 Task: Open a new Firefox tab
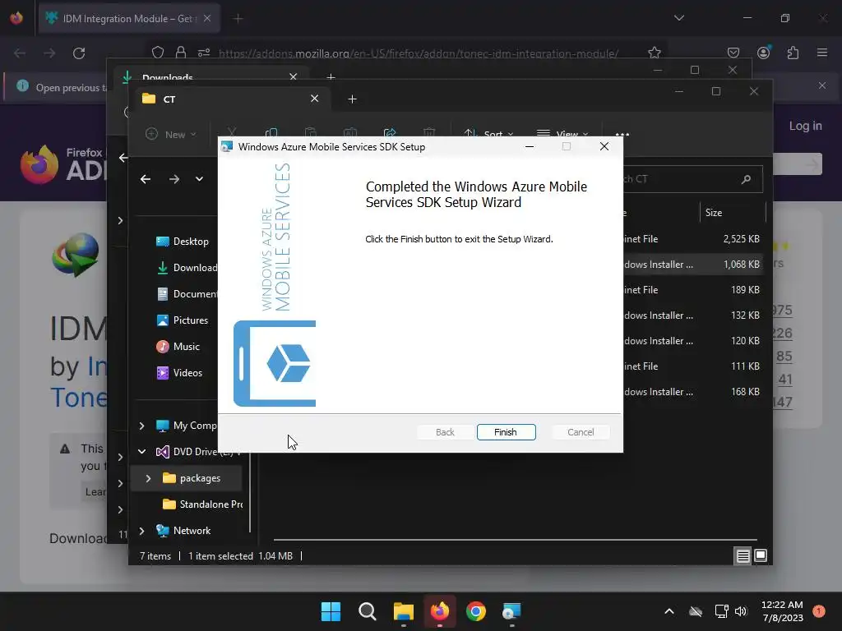click(238, 19)
